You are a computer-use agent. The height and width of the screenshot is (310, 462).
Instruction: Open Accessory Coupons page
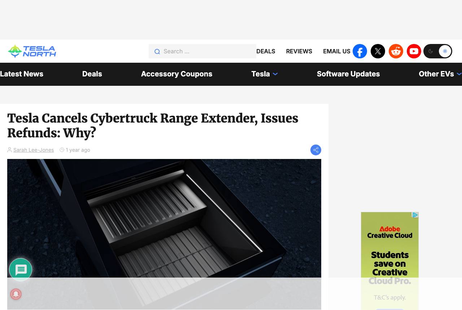(176, 74)
